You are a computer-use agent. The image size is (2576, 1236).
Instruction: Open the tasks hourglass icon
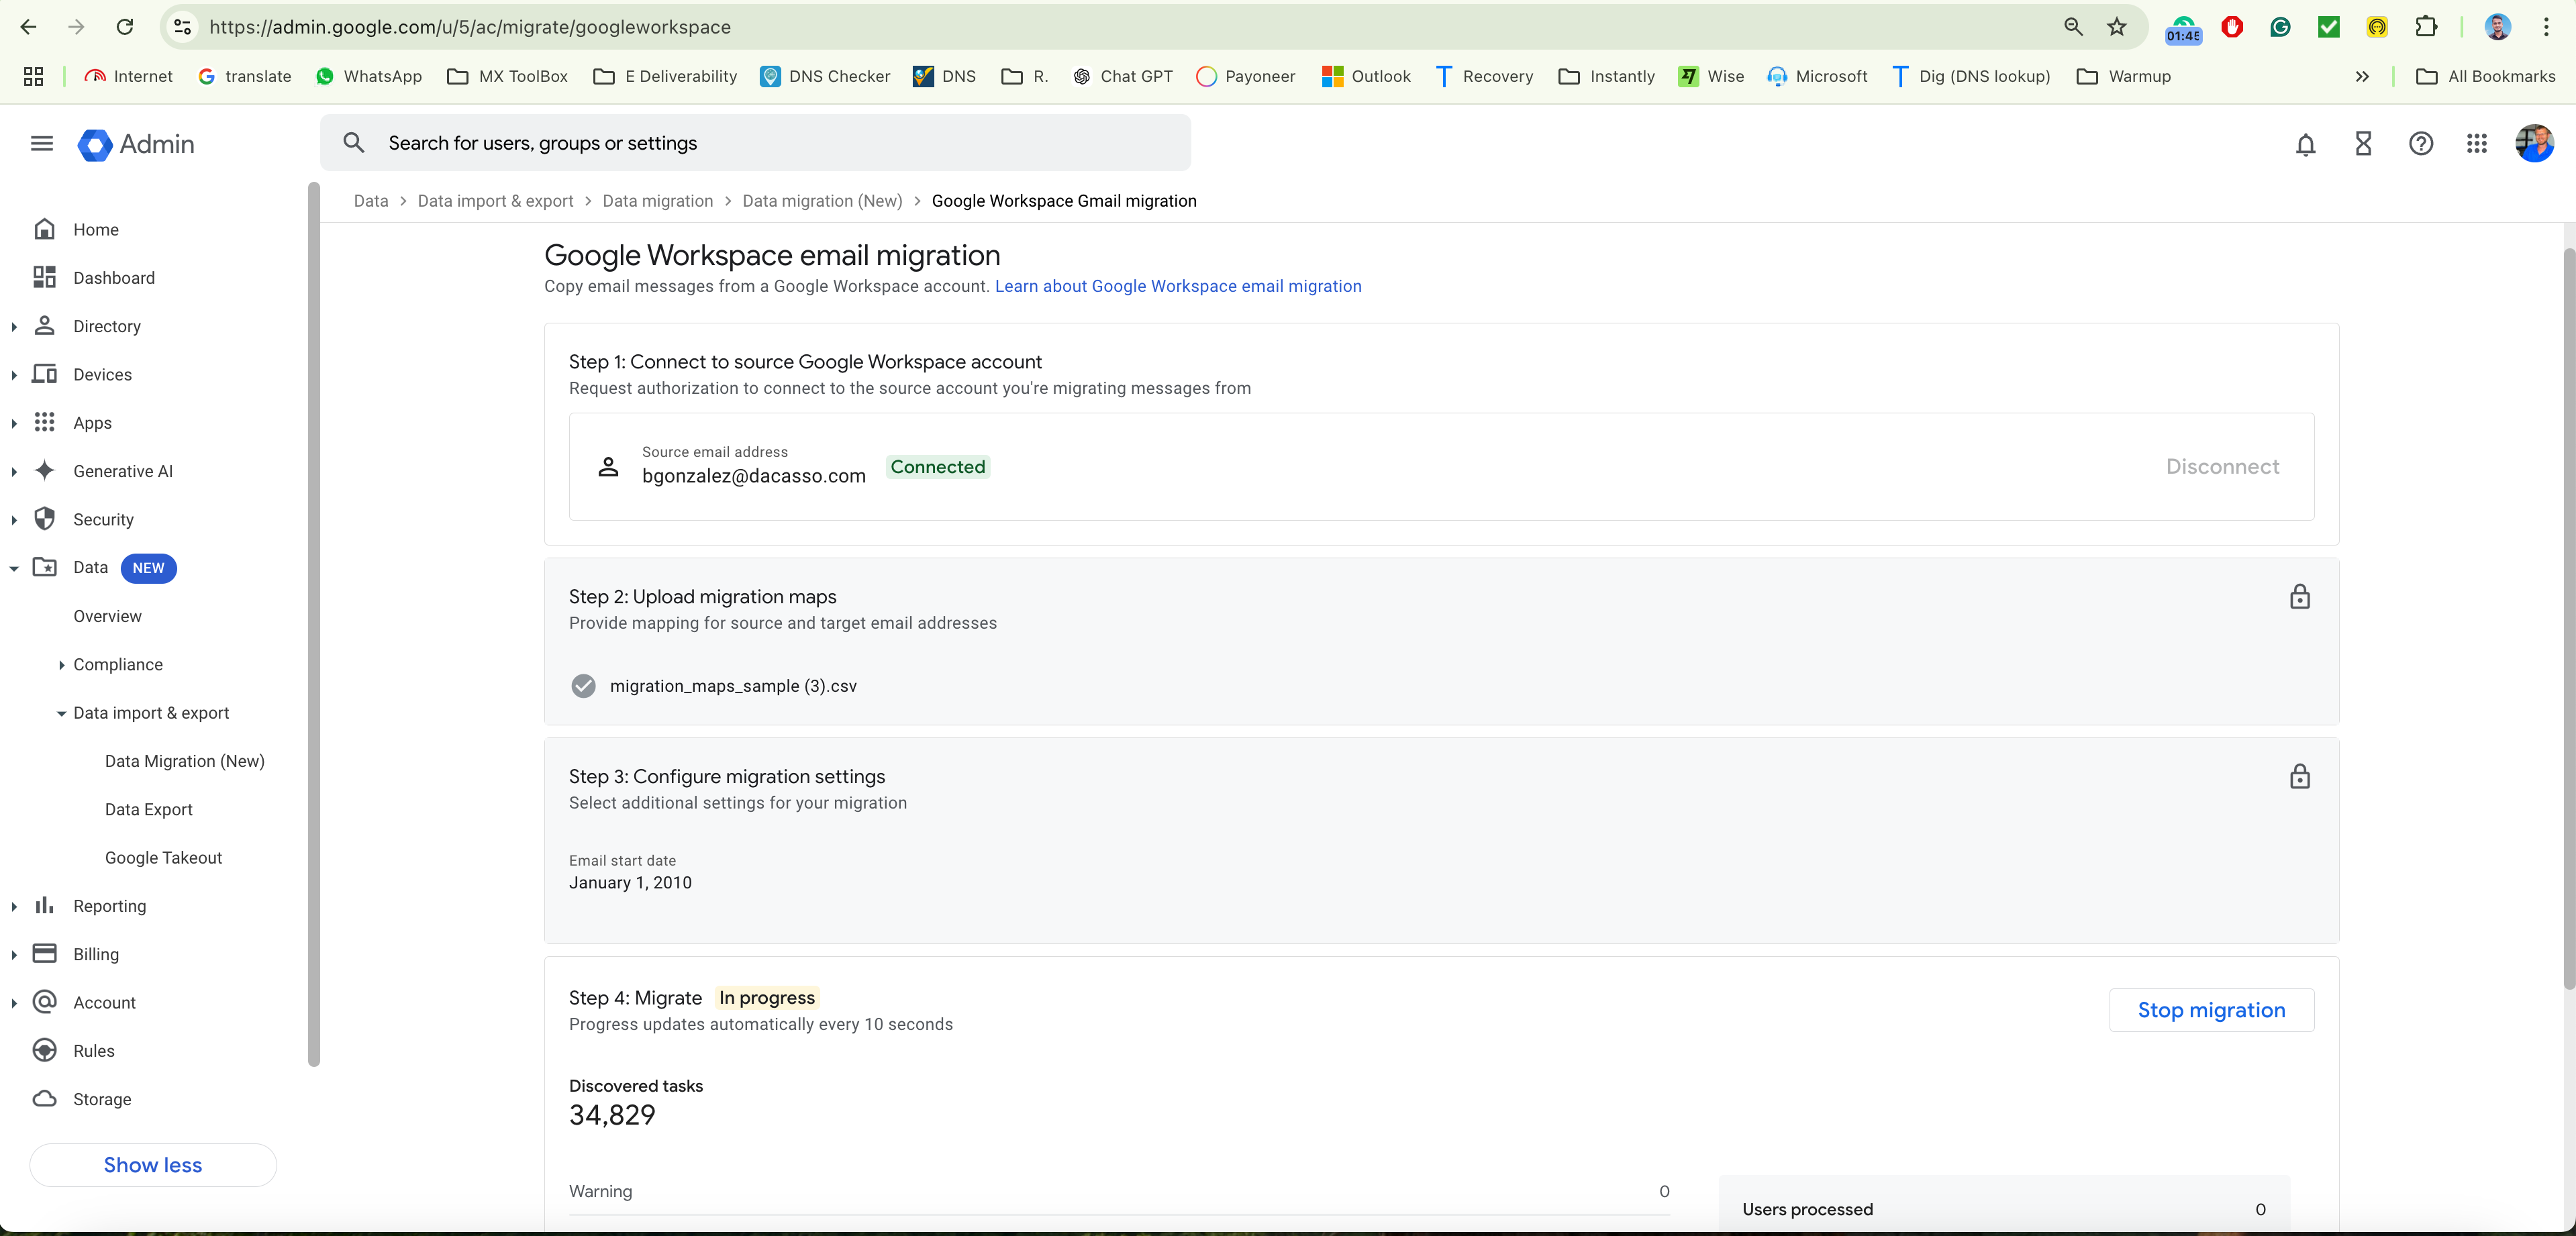point(2363,144)
